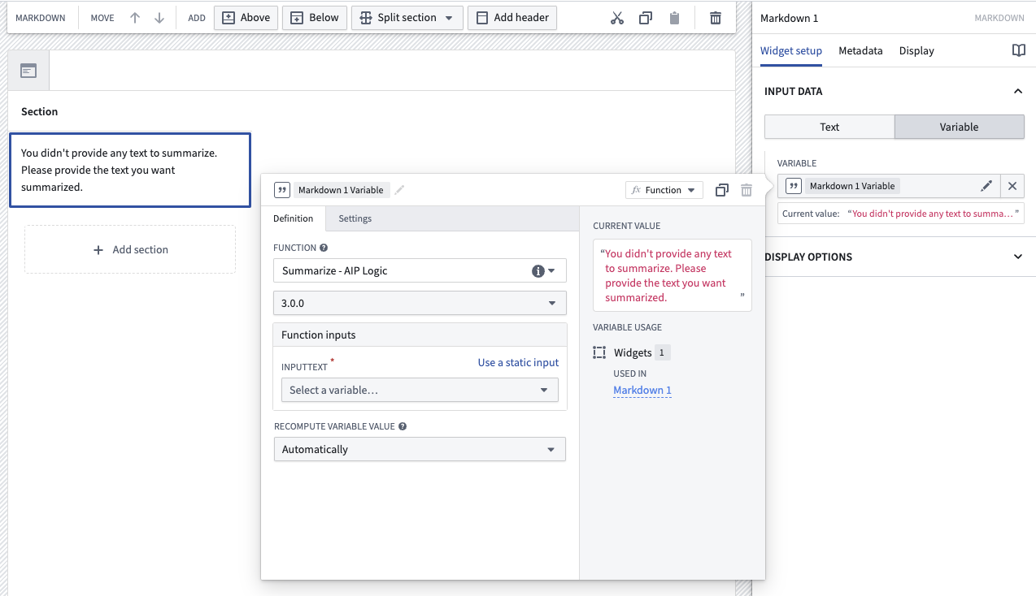
Task: Delete the variable using the trash icon
Action: (x=747, y=189)
